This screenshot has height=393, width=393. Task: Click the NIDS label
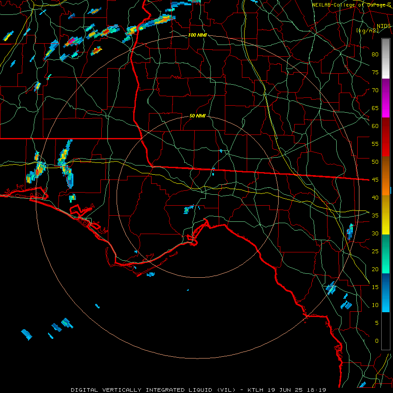click(x=383, y=26)
